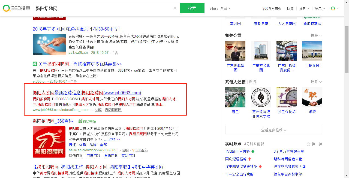Open hot topic 斯科特因癌症去世

pyautogui.click(x=288, y=159)
